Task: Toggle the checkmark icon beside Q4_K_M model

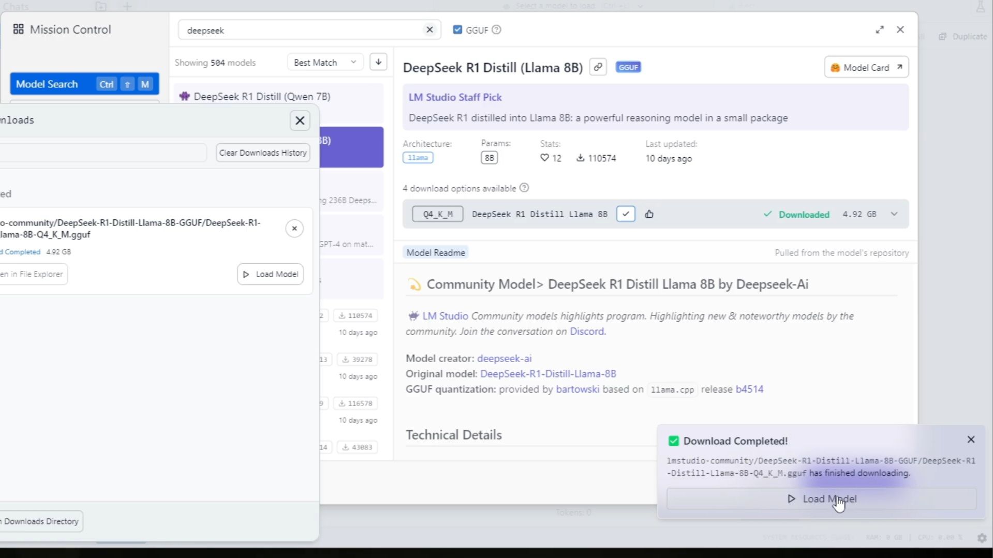Action: coord(626,214)
